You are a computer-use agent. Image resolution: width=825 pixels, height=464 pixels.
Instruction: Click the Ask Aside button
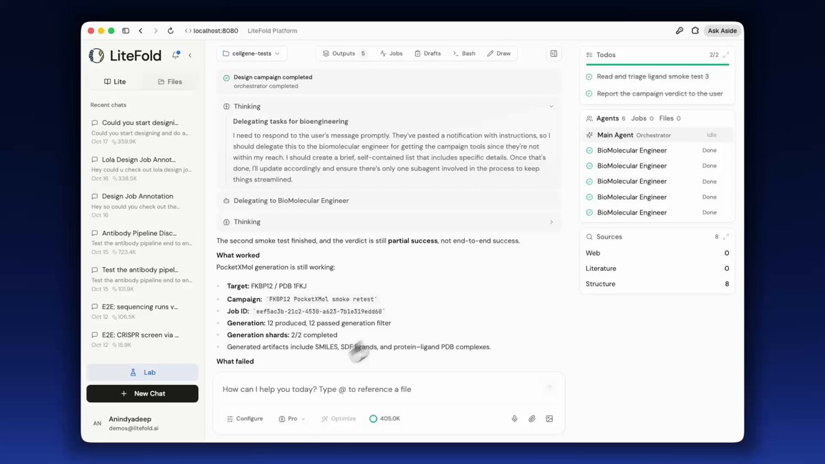[x=722, y=31]
